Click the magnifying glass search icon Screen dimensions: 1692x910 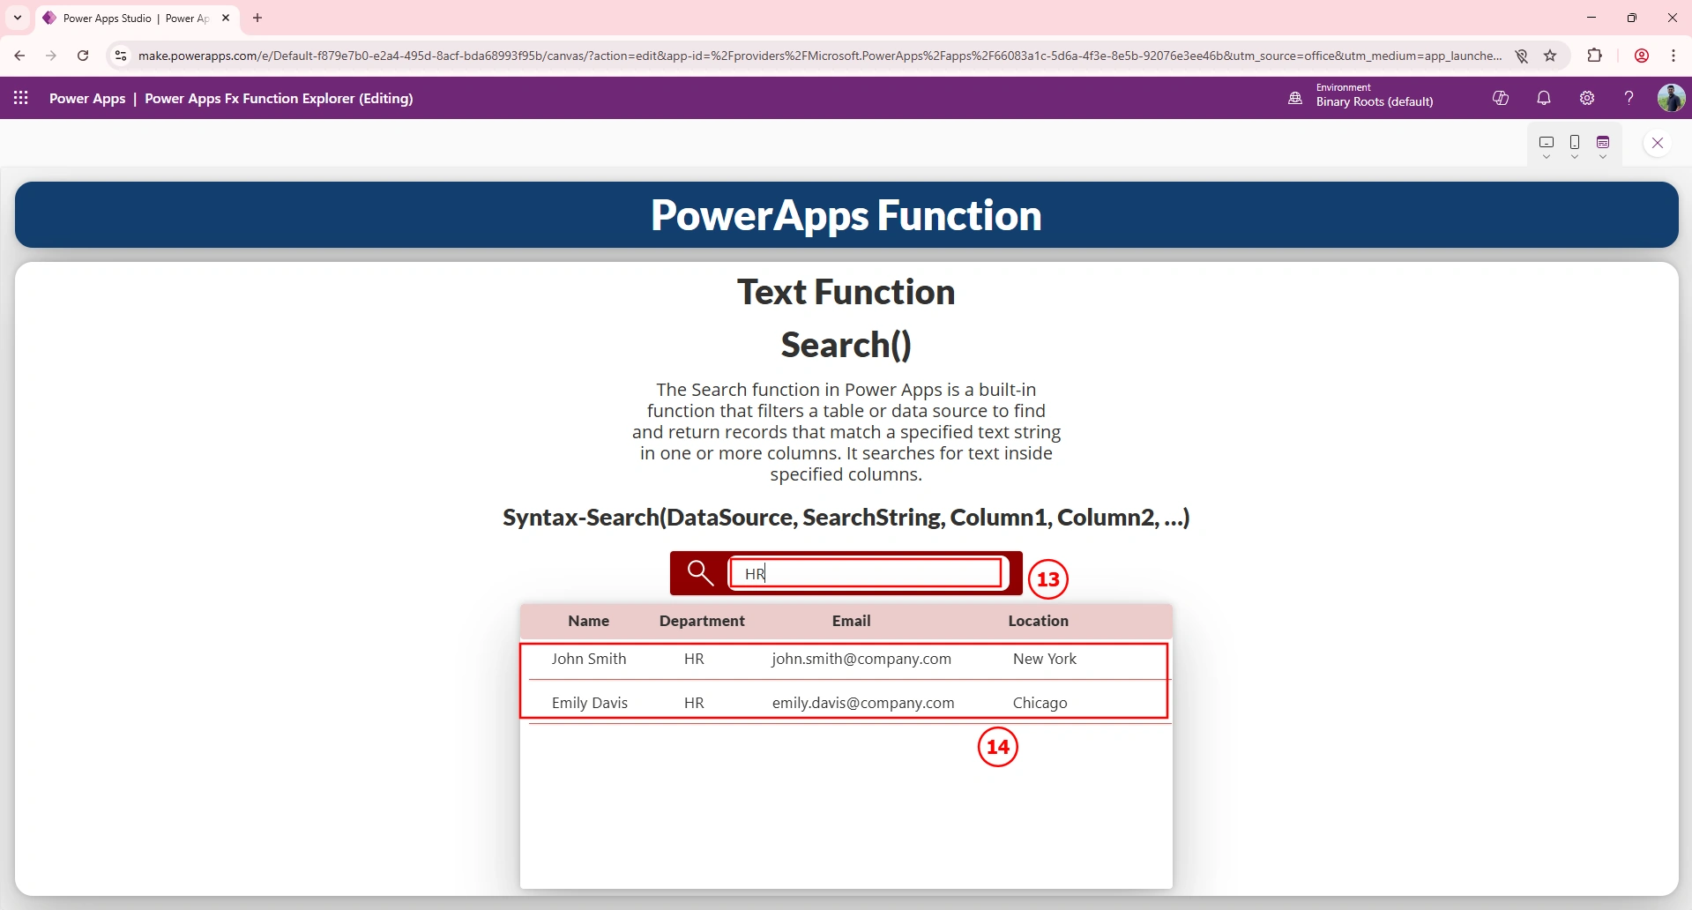[x=700, y=573]
